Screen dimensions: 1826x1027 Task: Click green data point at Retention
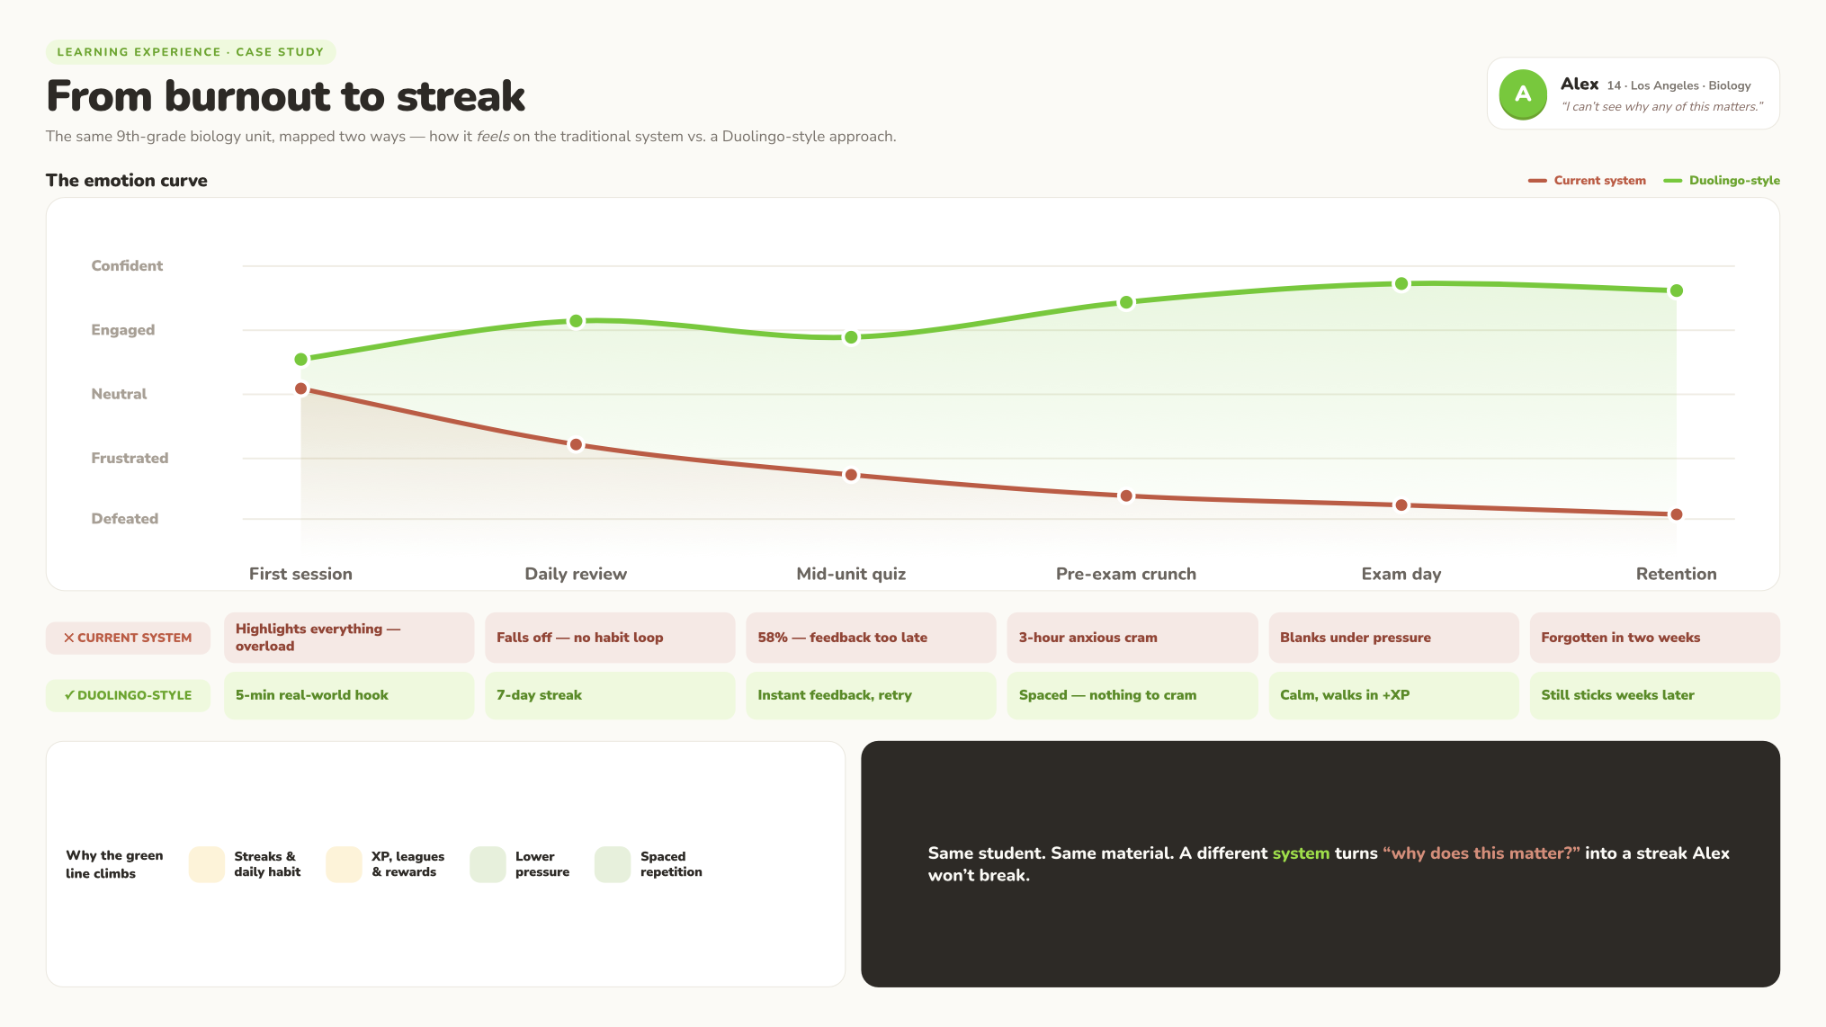click(1677, 290)
